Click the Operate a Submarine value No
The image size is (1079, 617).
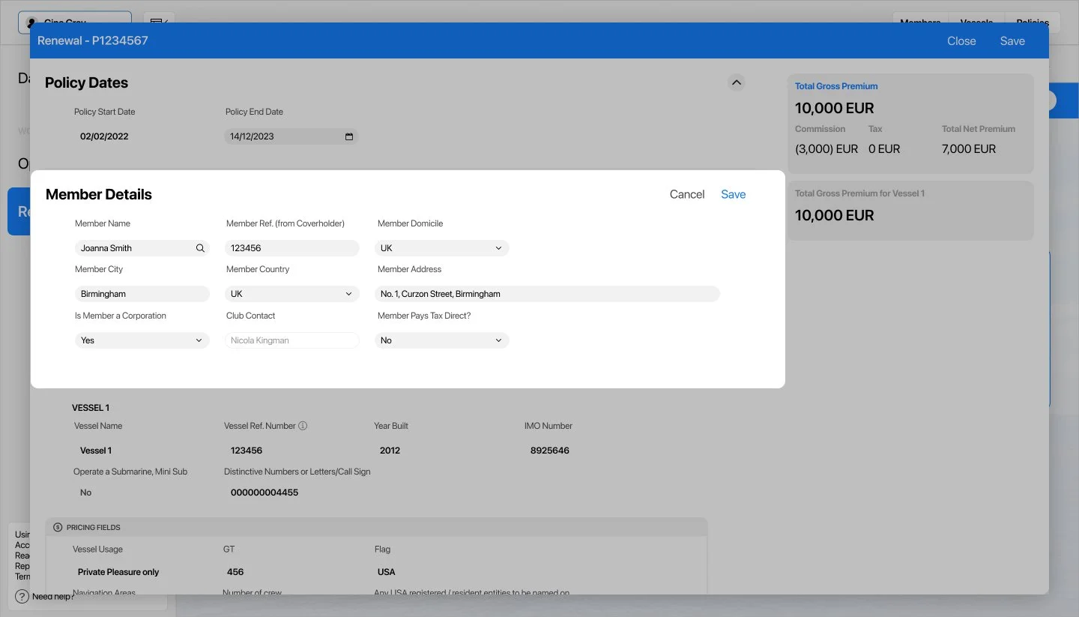click(85, 493)
